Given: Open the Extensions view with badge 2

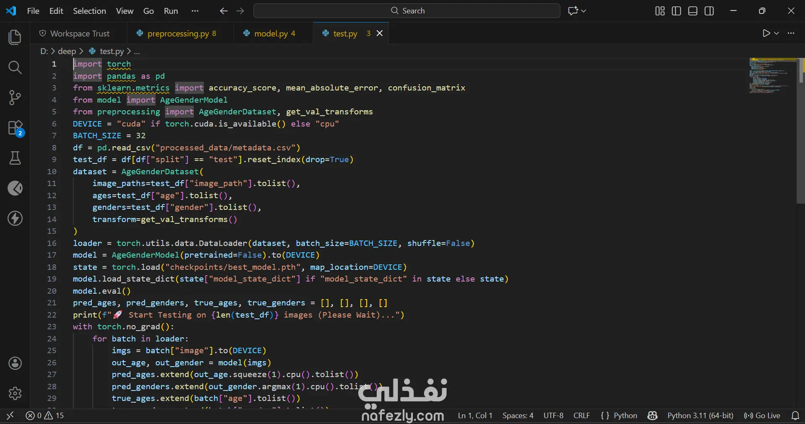Looking at the screenshot, I should [x=16, y=128].
